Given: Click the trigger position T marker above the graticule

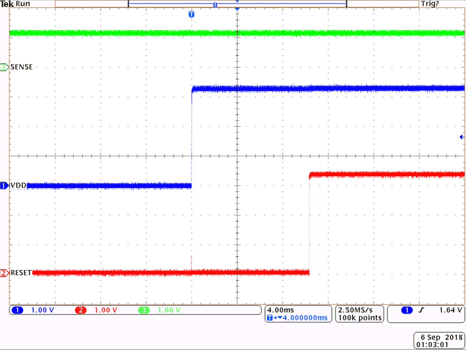Looking at the screenshot, I should tap(191, 14).
